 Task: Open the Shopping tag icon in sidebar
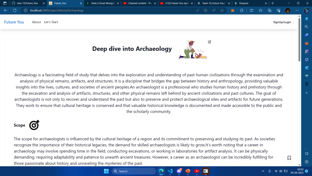pyautogui.click(x=307, y=35)
